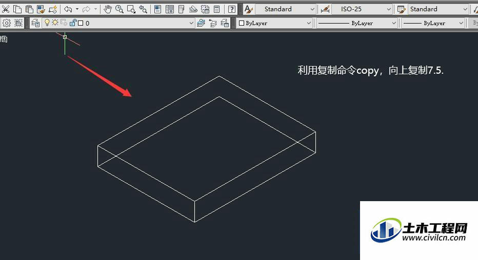Viewport: 478px width, 260px height.
Task: Click the Text Style brush icon
Action: (x=249, y=9)
